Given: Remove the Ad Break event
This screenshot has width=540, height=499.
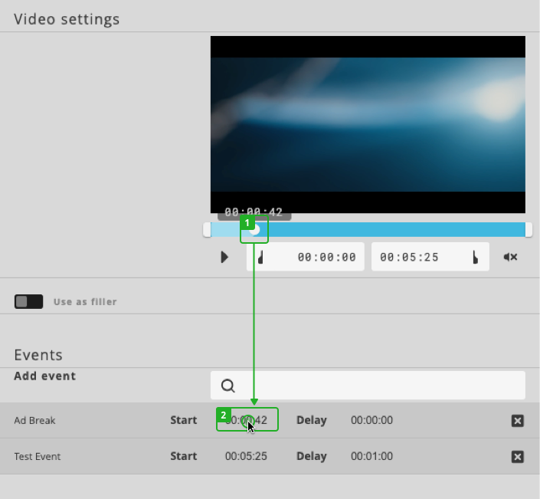Looking at the screenshot, I should (x=518, y=421).
